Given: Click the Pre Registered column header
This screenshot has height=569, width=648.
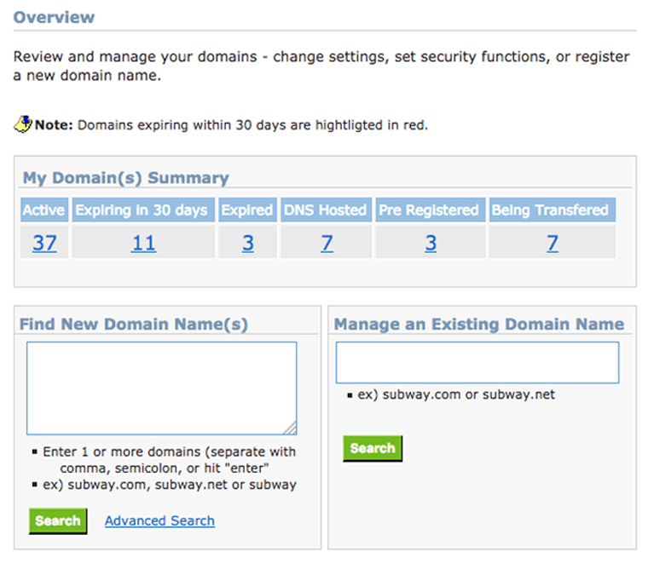Looking at the screenshot, I should (431, 210).
